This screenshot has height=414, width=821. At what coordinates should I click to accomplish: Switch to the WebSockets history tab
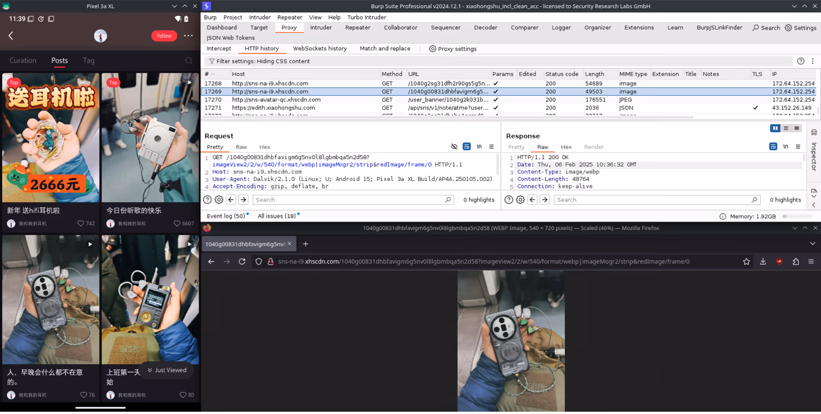pos(320,48)
